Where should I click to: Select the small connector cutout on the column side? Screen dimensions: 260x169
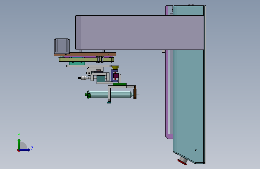click(x=196, y=147)
